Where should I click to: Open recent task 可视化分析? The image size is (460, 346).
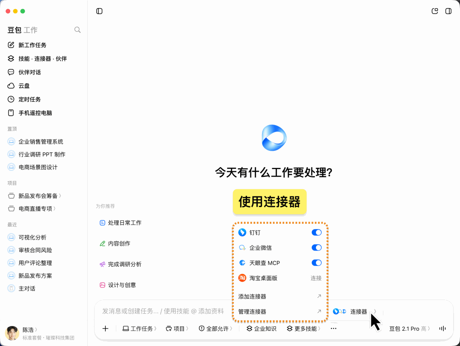[32, 237]
